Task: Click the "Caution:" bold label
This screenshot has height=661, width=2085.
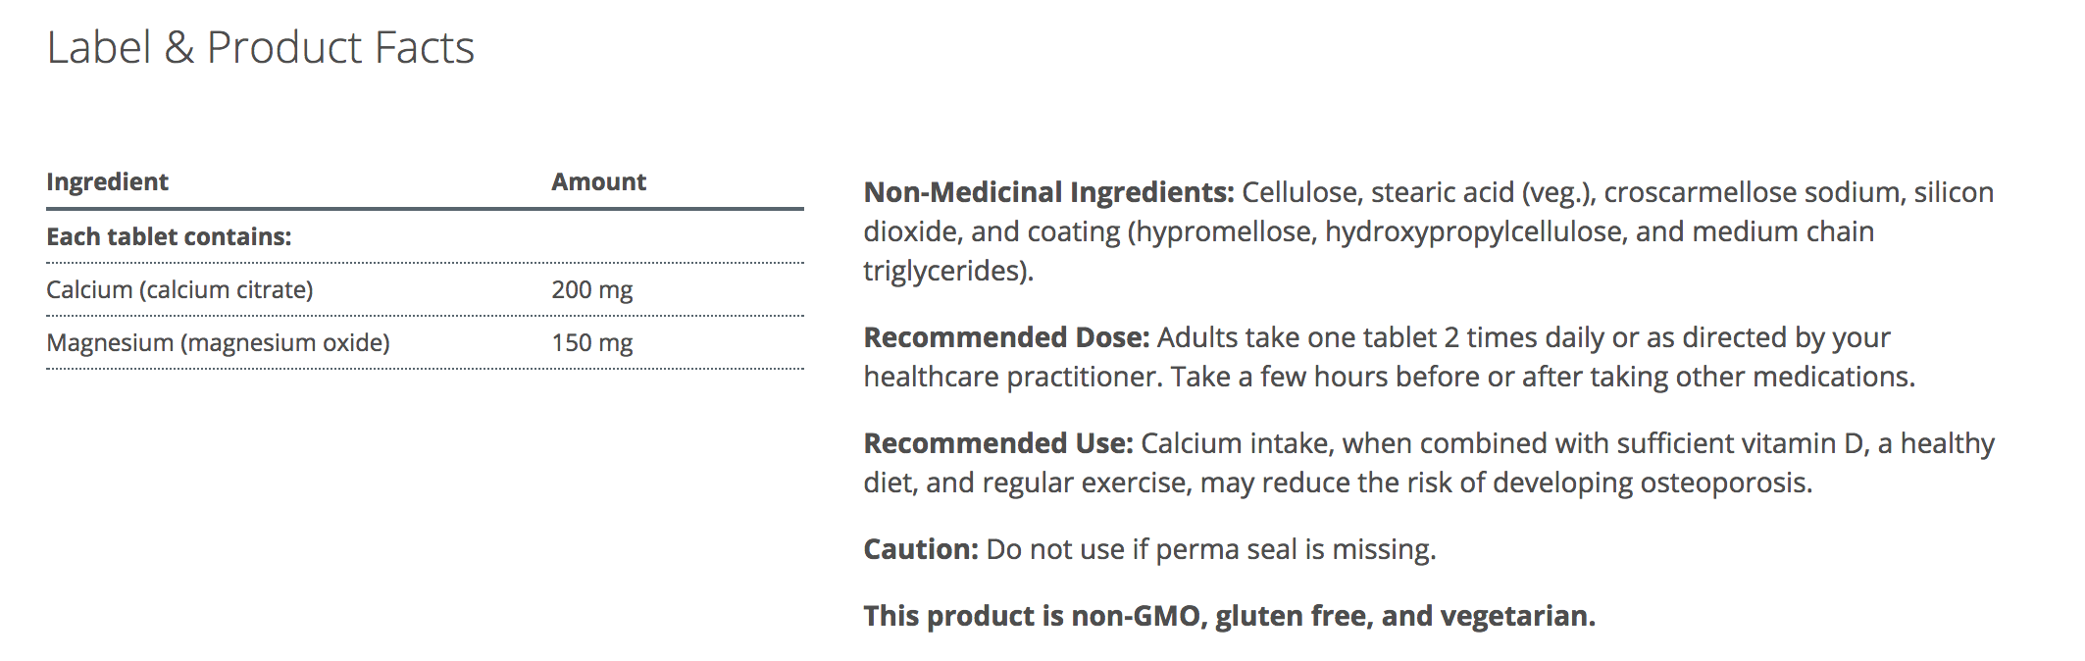Action: [920, 549]
